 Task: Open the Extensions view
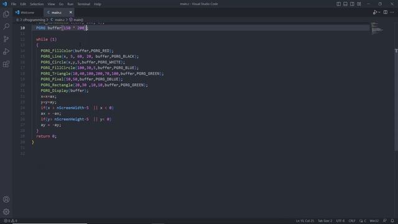[x=6, y=64]
